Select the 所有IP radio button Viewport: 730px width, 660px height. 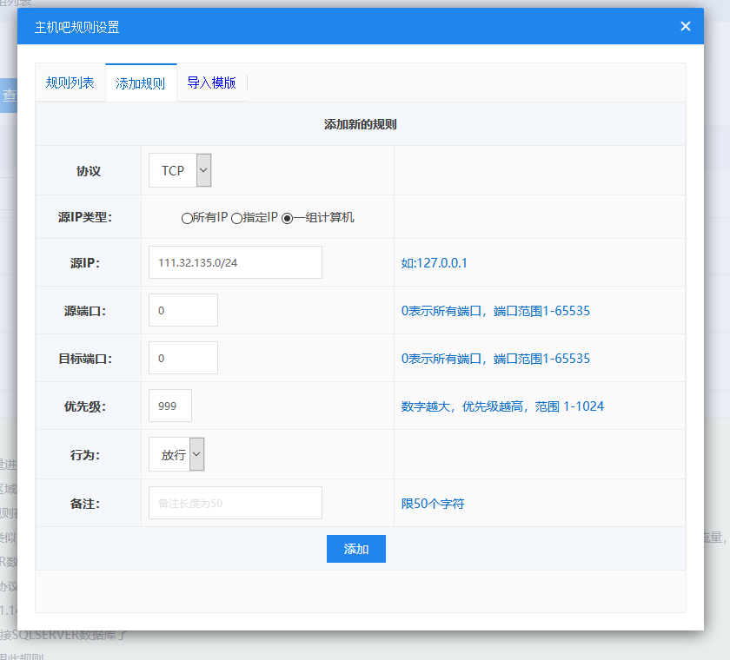(187, 219)
